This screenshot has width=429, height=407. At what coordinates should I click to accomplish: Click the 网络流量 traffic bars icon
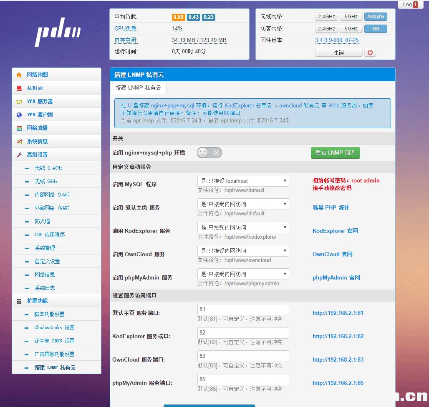point(19,128)
